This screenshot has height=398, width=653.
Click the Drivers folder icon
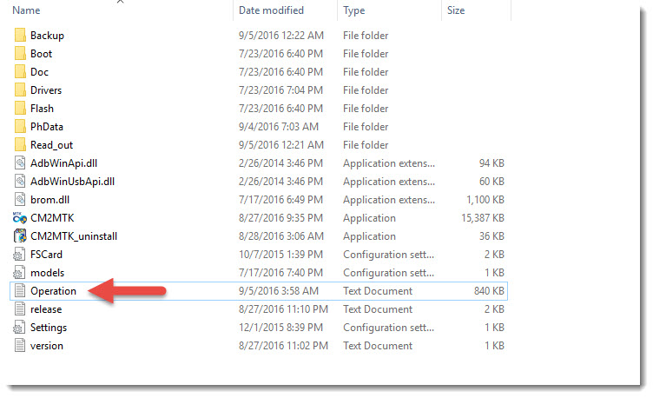[20, 90]
